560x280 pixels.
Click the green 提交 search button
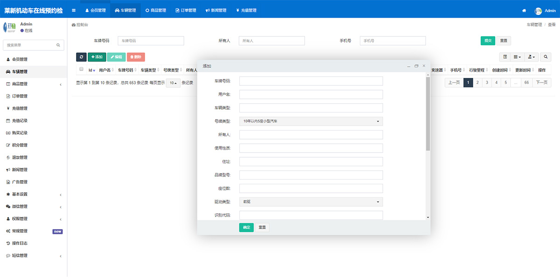[488, 41]
